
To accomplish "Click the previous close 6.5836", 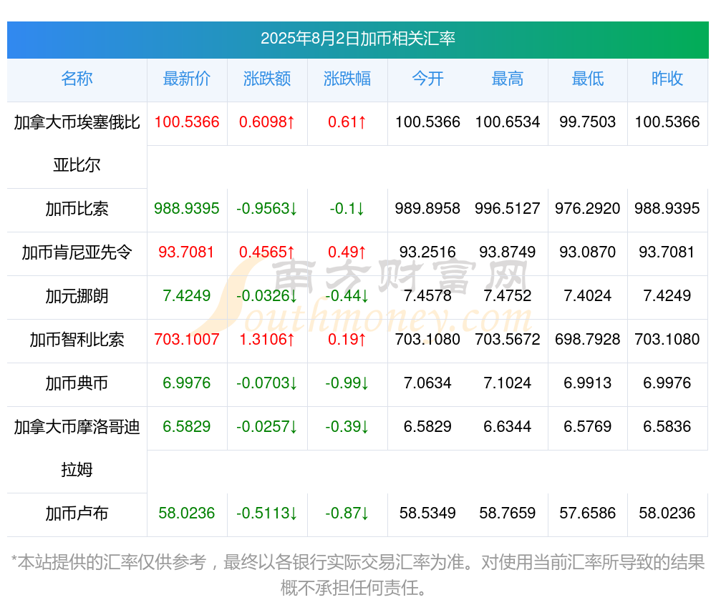I will tap(667, 427).
